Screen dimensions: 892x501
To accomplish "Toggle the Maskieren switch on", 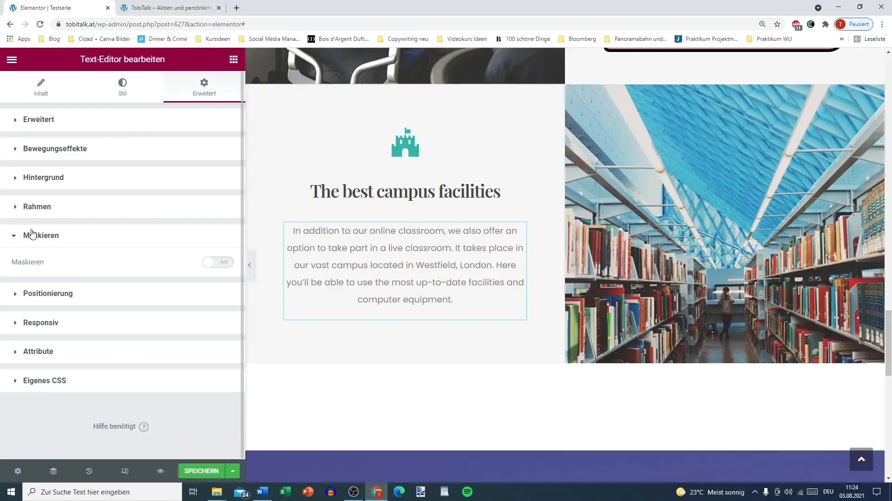I will coord(217,262).
